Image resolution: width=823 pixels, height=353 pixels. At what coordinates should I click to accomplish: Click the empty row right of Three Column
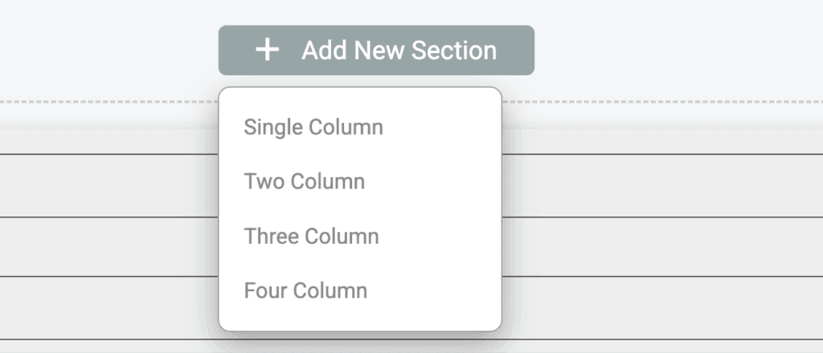[659, 247]
